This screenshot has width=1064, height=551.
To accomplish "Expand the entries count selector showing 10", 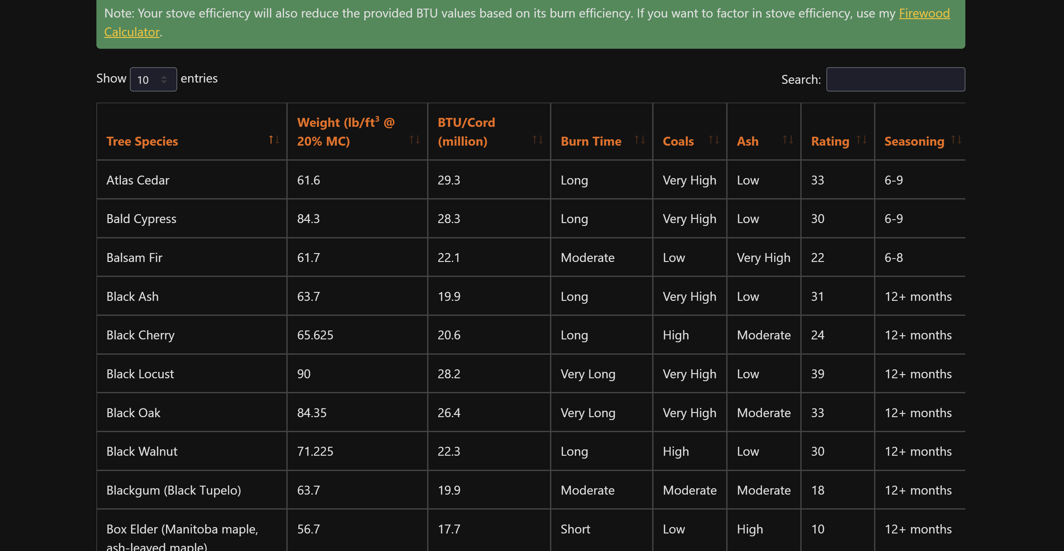I will click(153, 79).
